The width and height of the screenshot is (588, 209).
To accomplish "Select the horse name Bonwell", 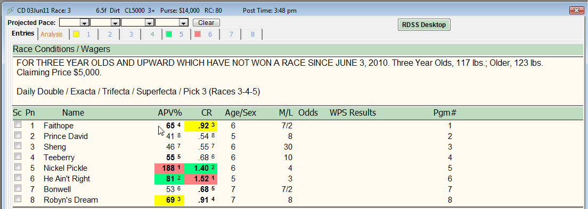I will (x=58, y=189).
